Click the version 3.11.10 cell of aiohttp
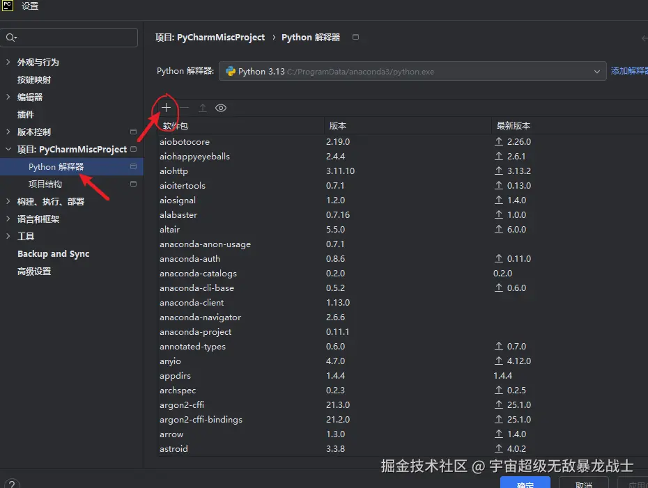The image size is (648, 488). 340,171
